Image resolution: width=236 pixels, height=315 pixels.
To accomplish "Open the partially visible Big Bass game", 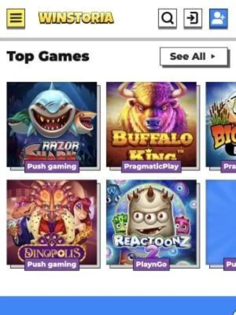I will point(221,124).
